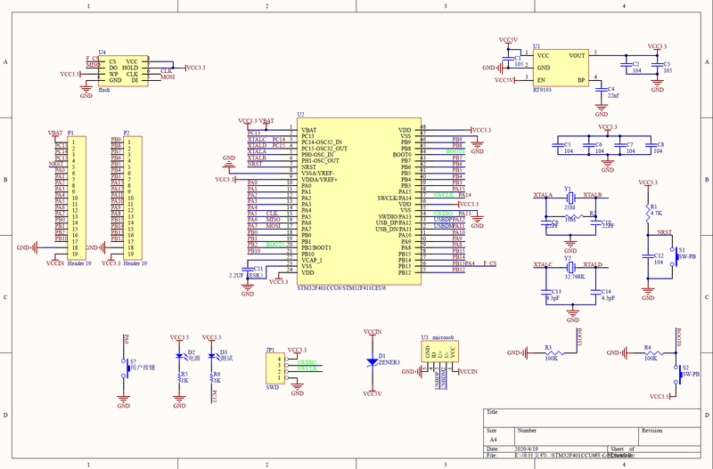Select the R7 10M resistor near Y1
This screenshot has height=469, width=713.
575,216
